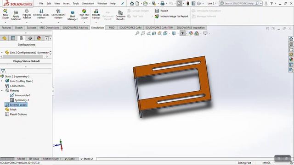
Task: Open the File menu
Action: [41, 3]
